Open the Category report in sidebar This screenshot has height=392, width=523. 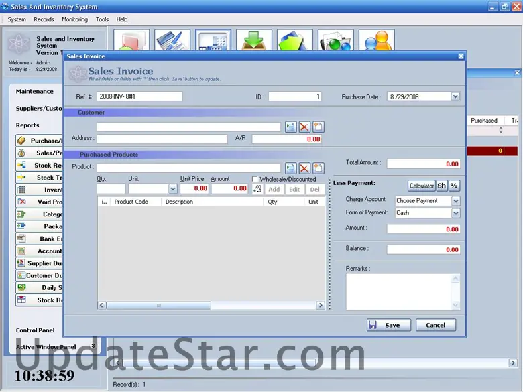[40, 214]
